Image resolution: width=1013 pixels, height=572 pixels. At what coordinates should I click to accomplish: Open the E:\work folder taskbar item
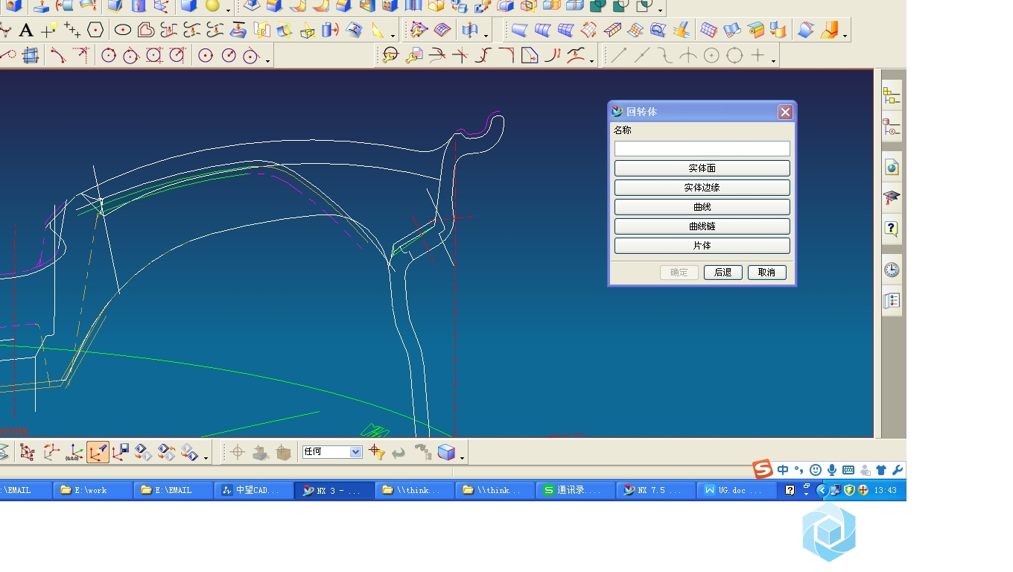pos(92,490)
